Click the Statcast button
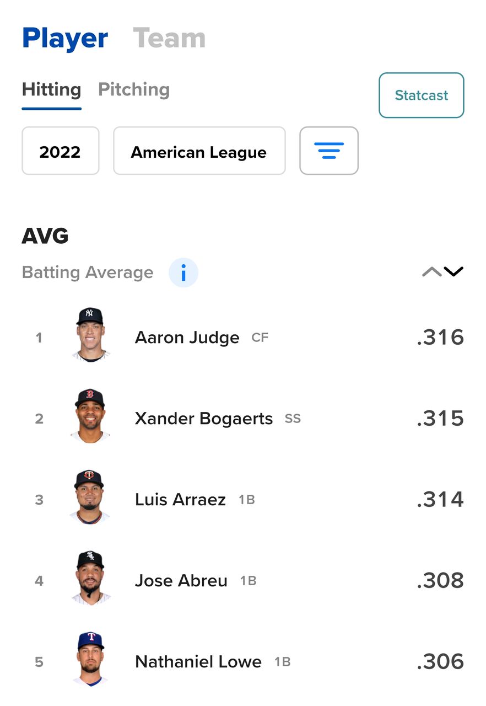Screen dimensions: 486x706 (421, 95)
